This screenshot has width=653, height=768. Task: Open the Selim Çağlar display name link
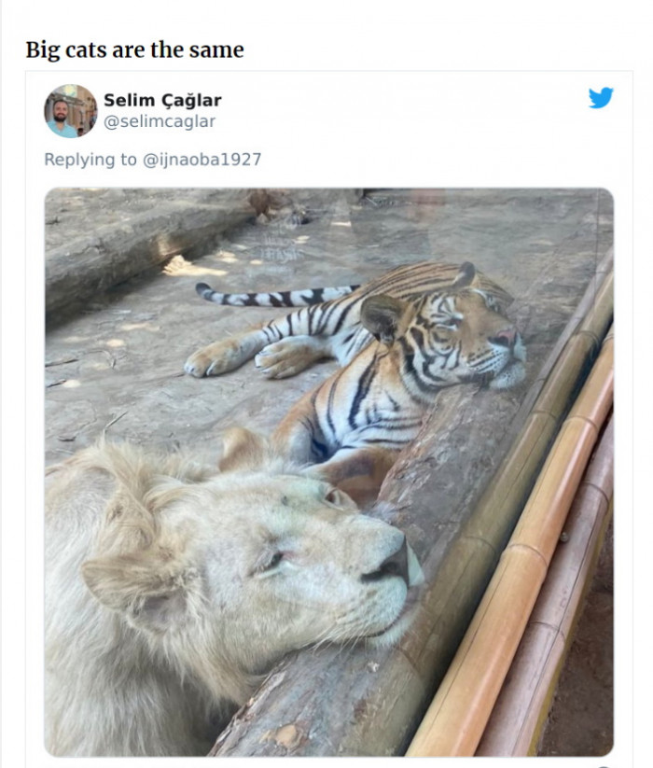pos(162,100)
